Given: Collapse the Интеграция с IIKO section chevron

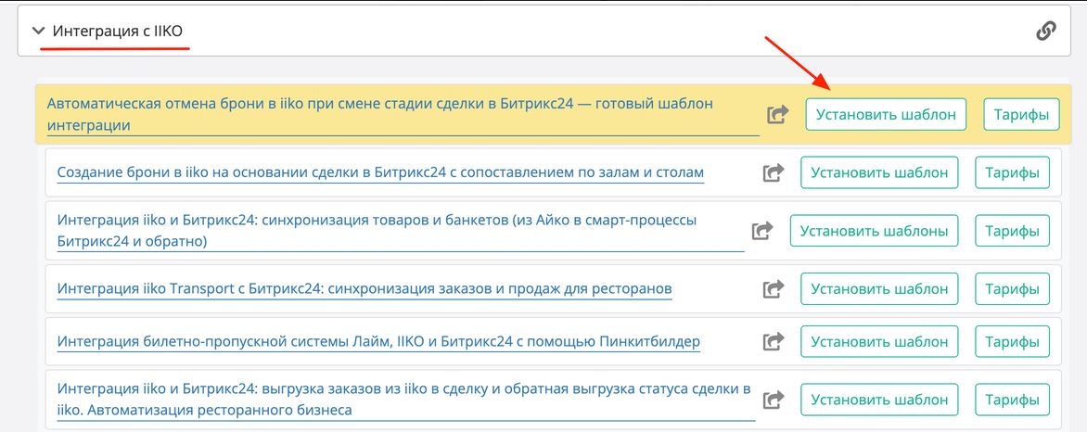Looking at the screenshot, I should 38,32.
